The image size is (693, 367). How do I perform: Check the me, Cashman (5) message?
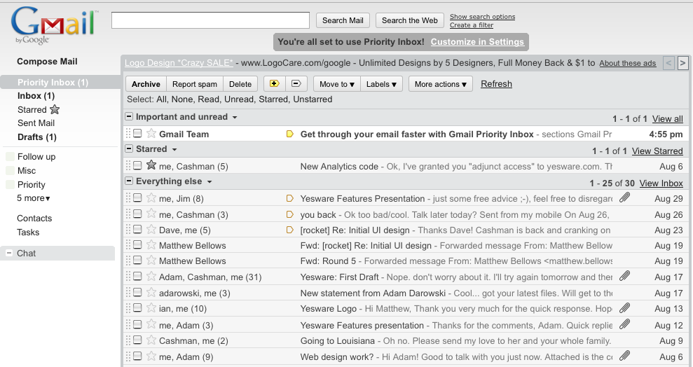point(137,165)
